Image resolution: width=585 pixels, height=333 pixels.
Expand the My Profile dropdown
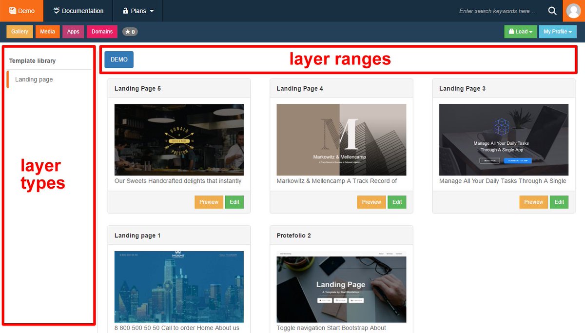pyautogui.click(x=558, y=32)
